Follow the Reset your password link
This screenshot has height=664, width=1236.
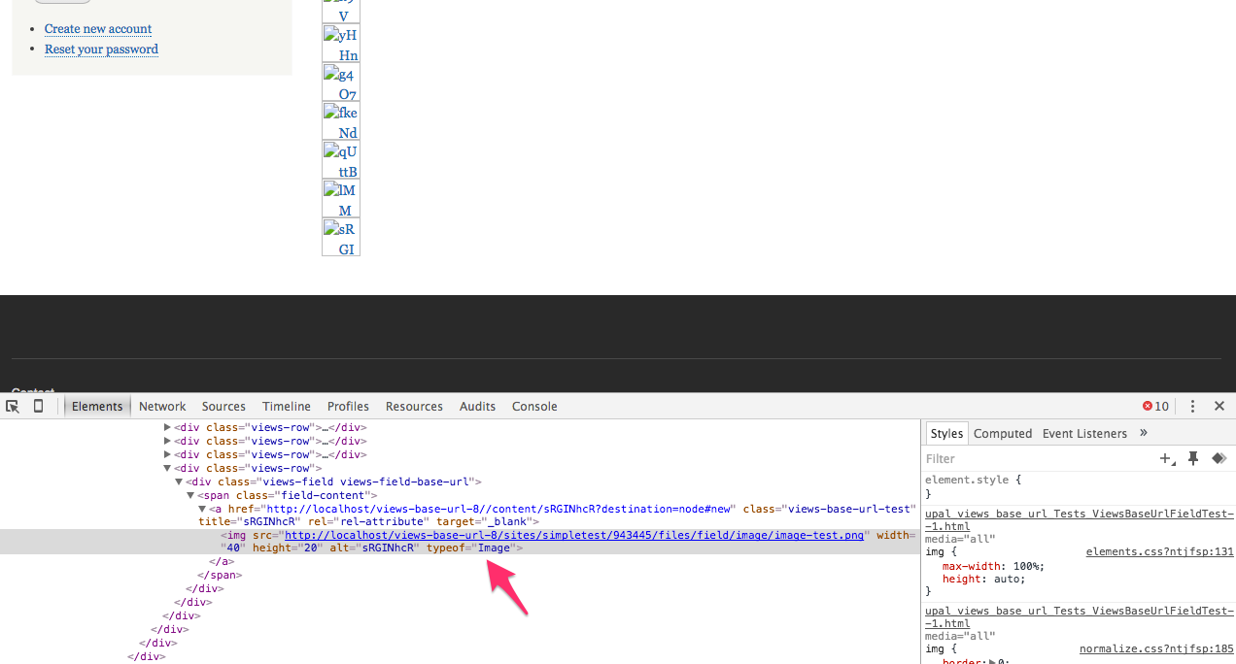tap(101, 49)
